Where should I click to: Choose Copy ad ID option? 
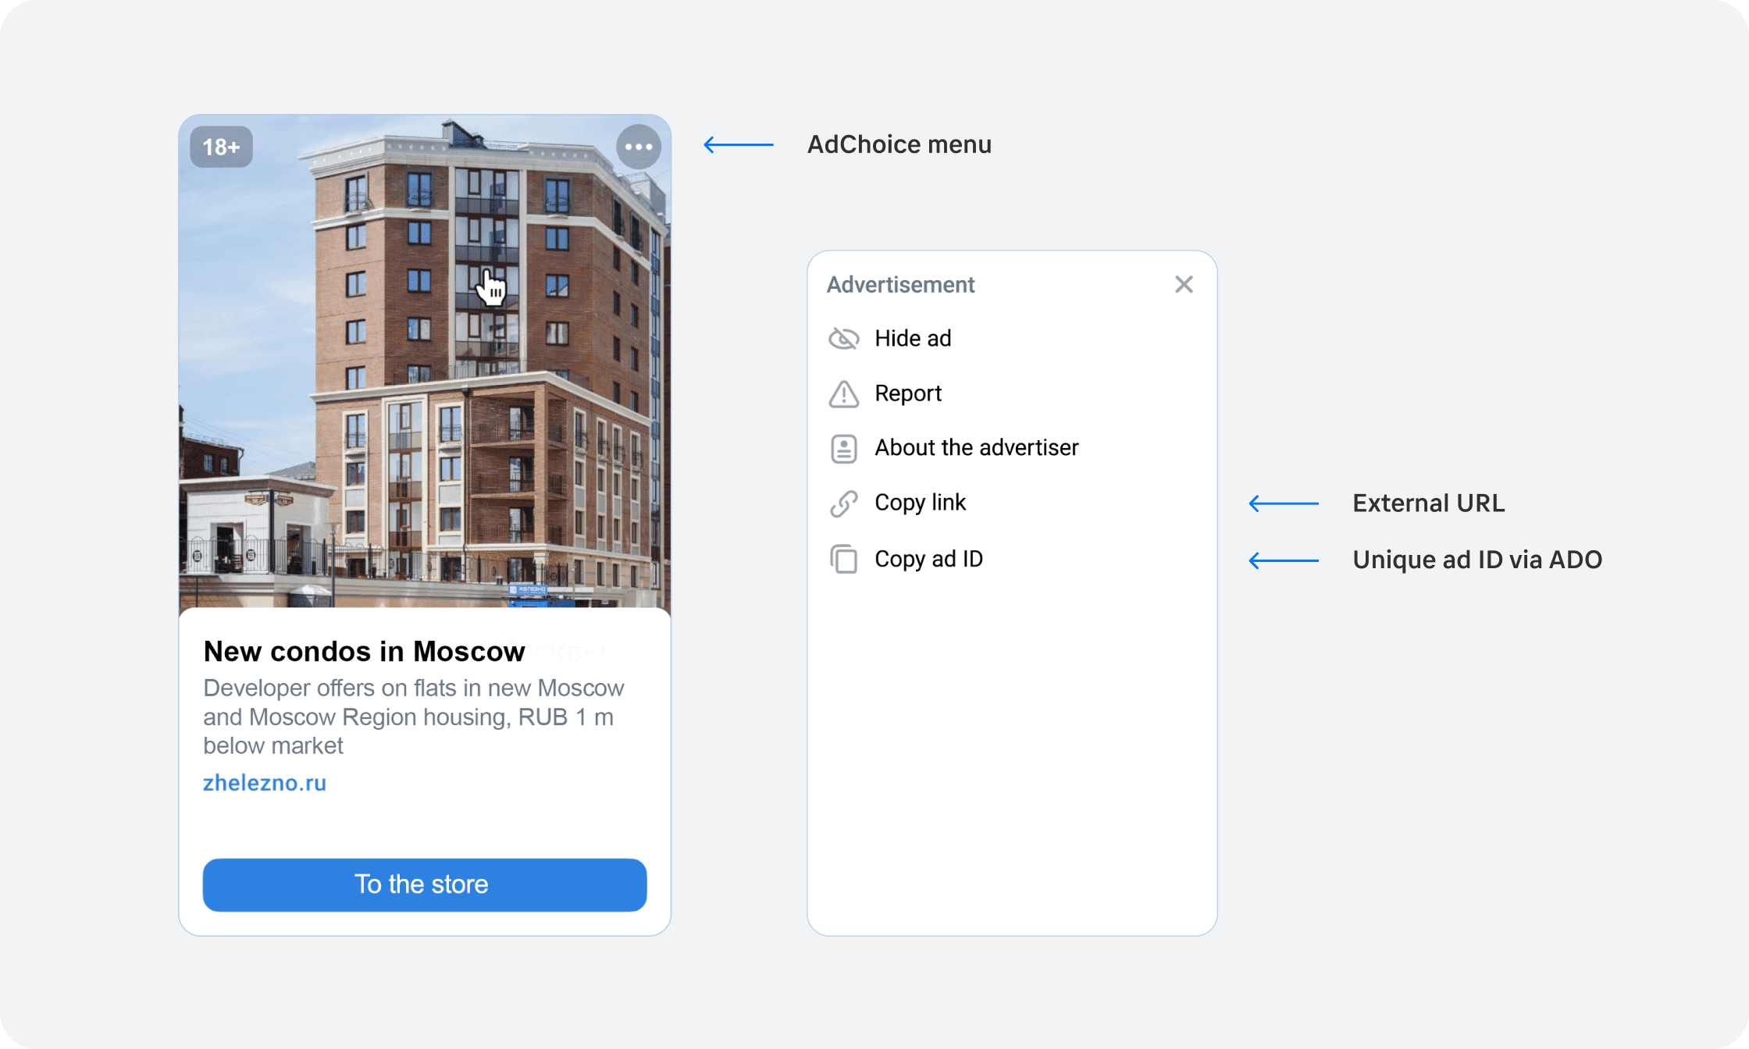tap(928, 559)
